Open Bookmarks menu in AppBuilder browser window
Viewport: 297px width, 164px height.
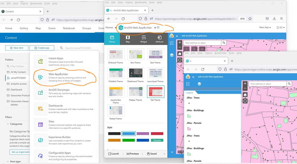click(x=141, y=2)
